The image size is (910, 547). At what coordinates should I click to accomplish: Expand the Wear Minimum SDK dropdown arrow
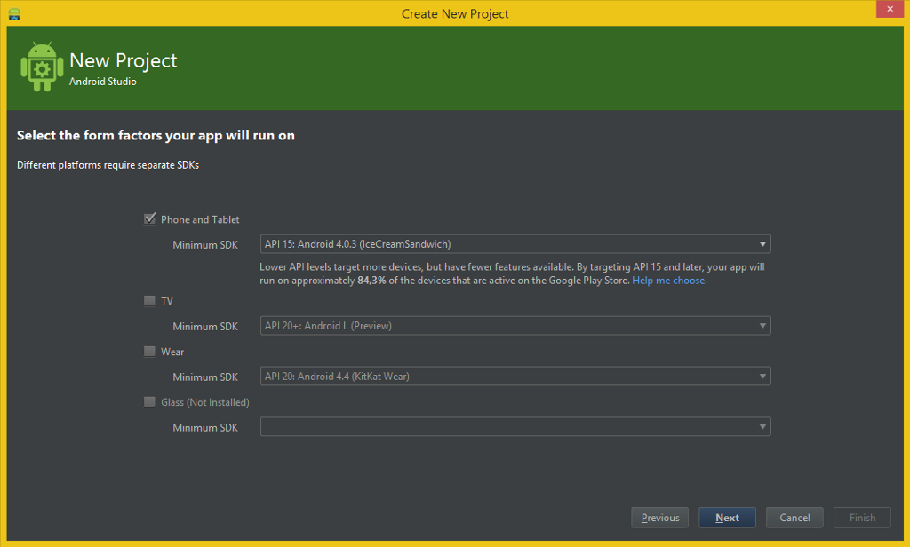(762, 377)
